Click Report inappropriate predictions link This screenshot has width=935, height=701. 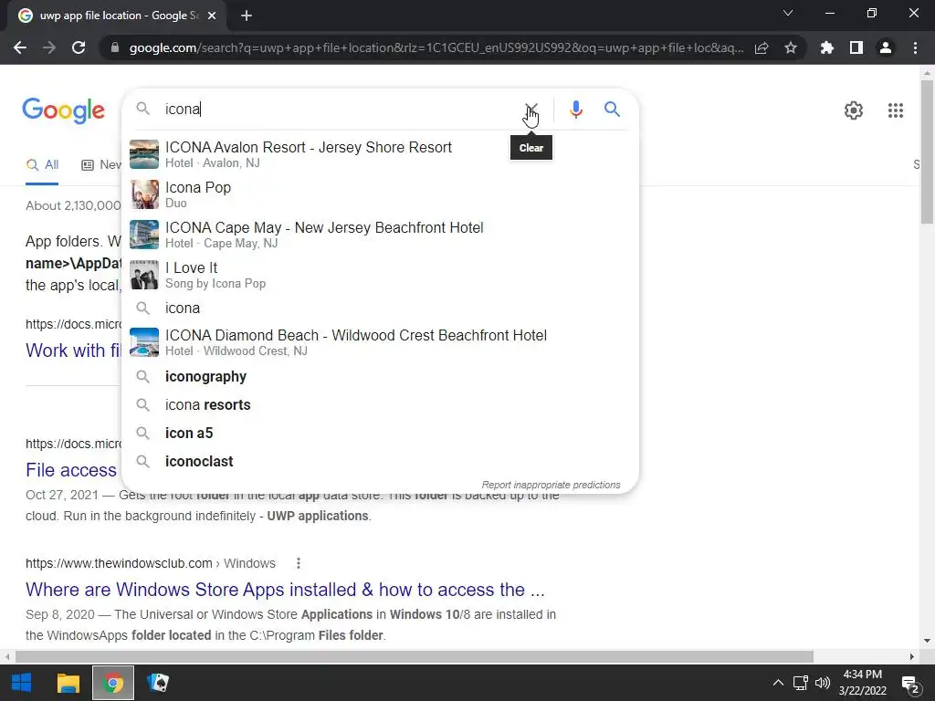551,485
